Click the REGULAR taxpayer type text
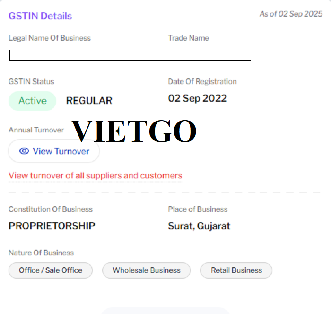This screenshot has width=331, height=314. tap(89, 101)
